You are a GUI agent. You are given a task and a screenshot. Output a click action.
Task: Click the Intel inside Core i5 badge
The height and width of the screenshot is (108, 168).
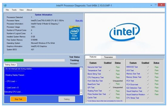click(74, 33)
